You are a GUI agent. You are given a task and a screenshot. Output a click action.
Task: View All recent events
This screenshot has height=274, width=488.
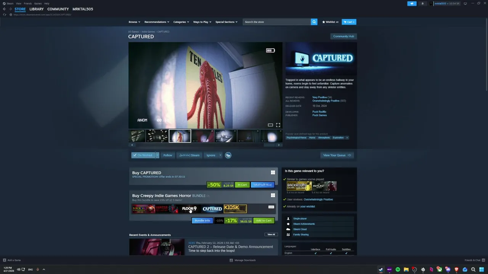click(x=271, y=234)
